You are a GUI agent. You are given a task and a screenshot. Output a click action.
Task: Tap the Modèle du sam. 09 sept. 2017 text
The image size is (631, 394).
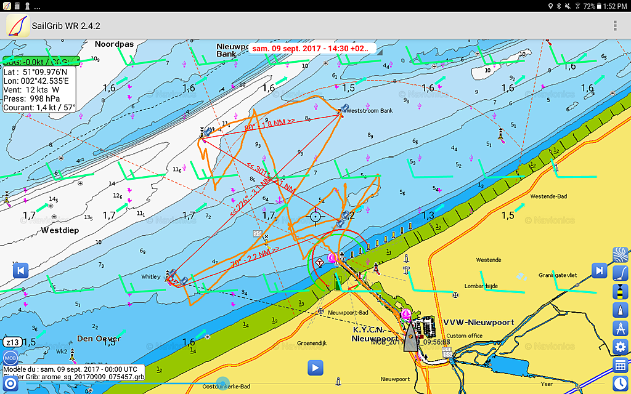pos(70,369)
